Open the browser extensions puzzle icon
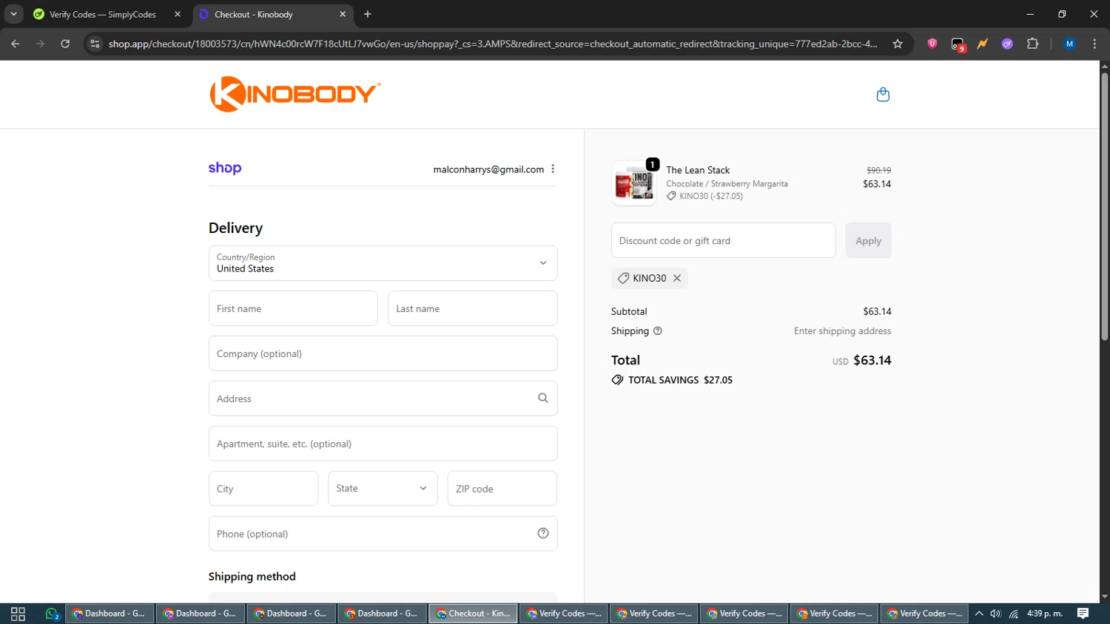The image size is (1110, 624). [x=1032, y=44]
